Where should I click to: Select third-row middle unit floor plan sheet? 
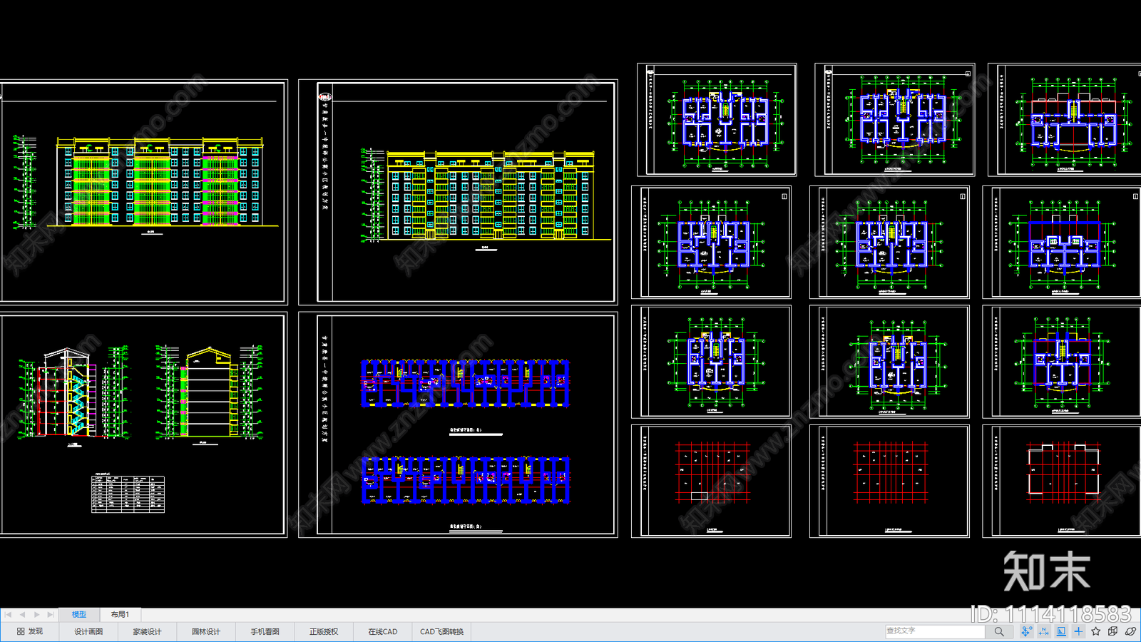tap(889, 362)
